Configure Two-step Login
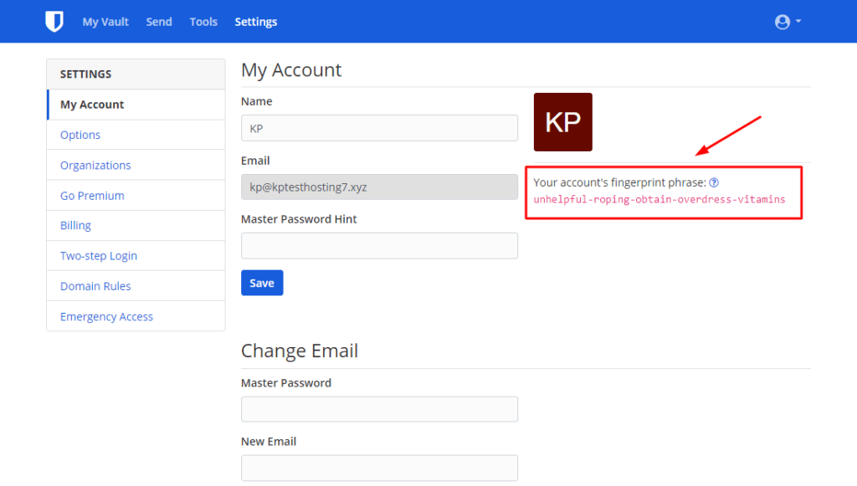The height and width of the screenshot is (486, 857). pyautogui.click(x=98, y=255)
